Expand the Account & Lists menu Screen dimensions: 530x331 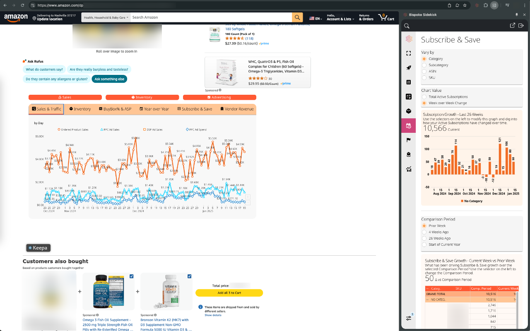[x=340, y=17]
